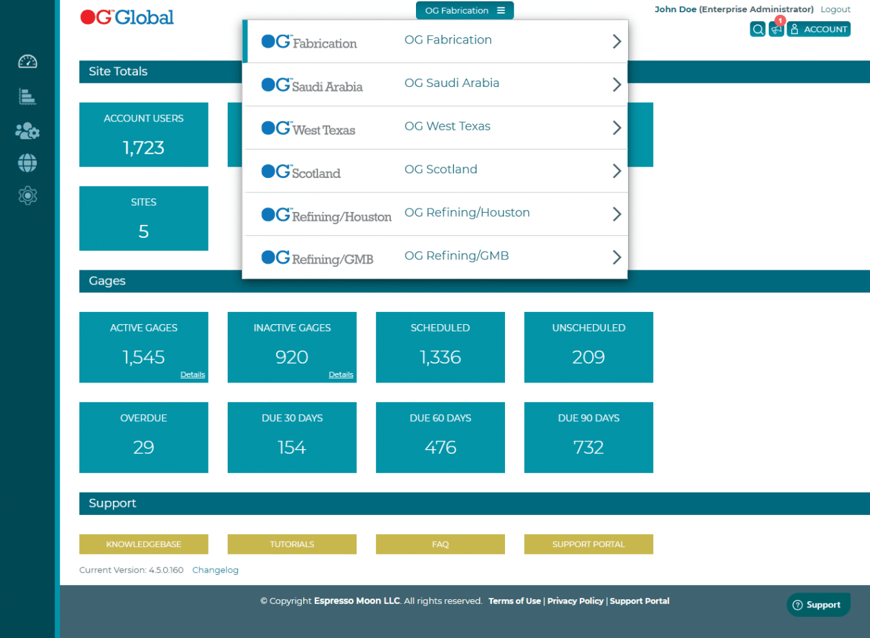870x638 pixels.
Task: Open the settings gear icon in sidebar
Action: 27,196
